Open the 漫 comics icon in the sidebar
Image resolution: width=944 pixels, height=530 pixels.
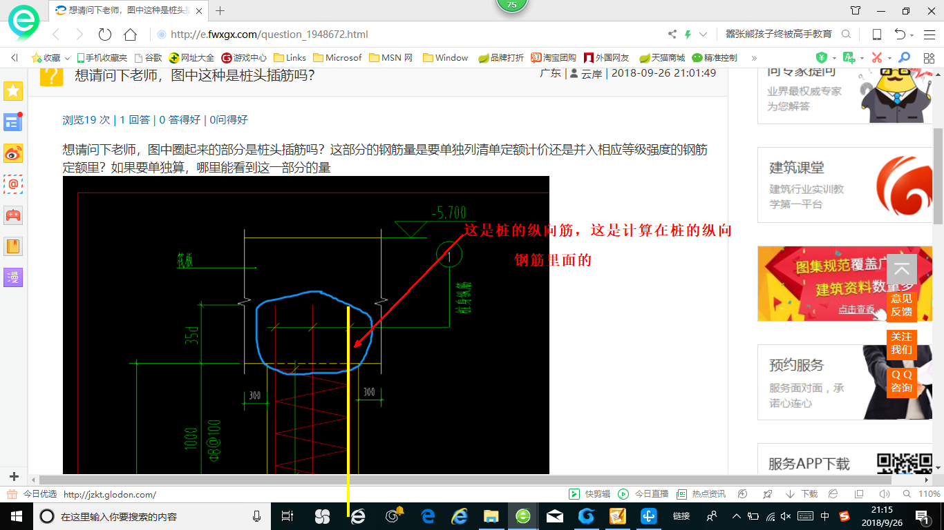tap(13, 277)
